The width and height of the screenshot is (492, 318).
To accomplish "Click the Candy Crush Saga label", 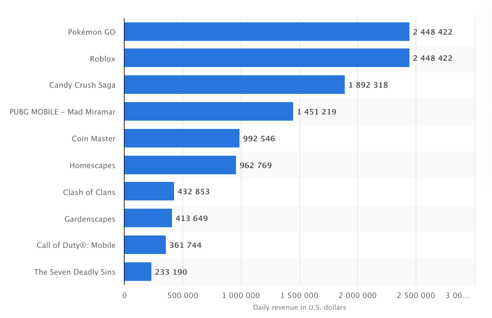I will tap(82, 85).
